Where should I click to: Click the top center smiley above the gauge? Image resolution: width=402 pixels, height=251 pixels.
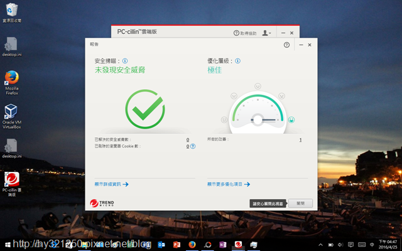258,86
